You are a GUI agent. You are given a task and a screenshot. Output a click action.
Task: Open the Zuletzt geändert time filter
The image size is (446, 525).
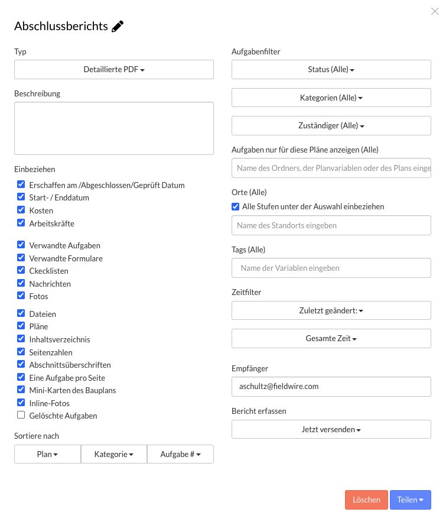[331, 310]
